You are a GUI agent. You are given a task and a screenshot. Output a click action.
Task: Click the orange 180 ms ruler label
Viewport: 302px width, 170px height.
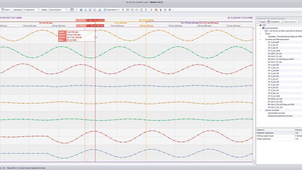point(147,25)
